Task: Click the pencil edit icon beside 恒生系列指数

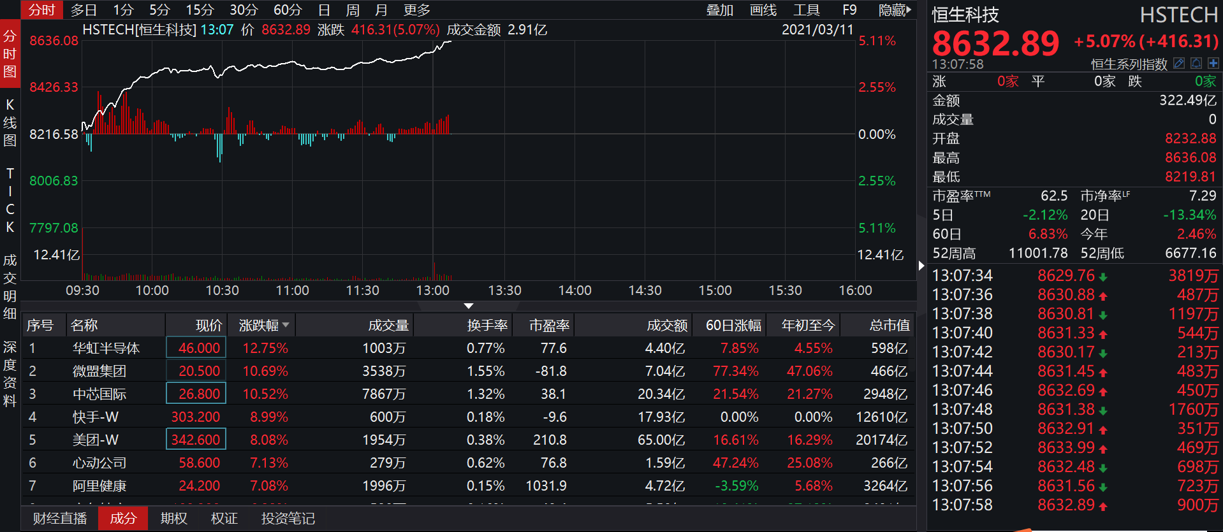Action: point(1179,63)
